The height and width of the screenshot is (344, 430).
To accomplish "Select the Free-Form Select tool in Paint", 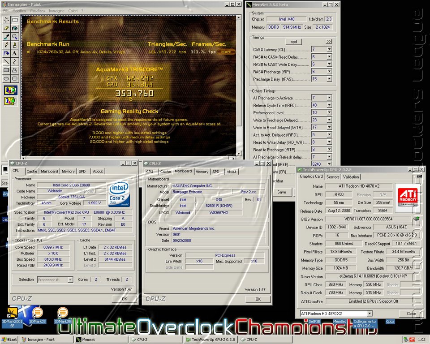I will [6, 20].
